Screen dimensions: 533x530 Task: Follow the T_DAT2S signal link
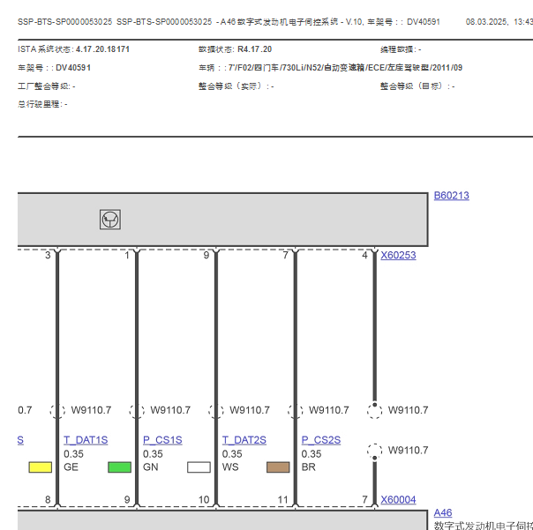click(244, 440)
